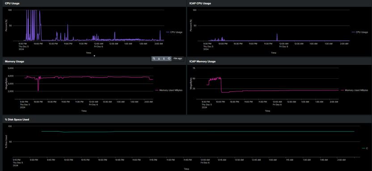Screen dimensions: 372x171
Task: Click the 4,000 label on Memory Usage axis
Action: [x=11, y=76]
